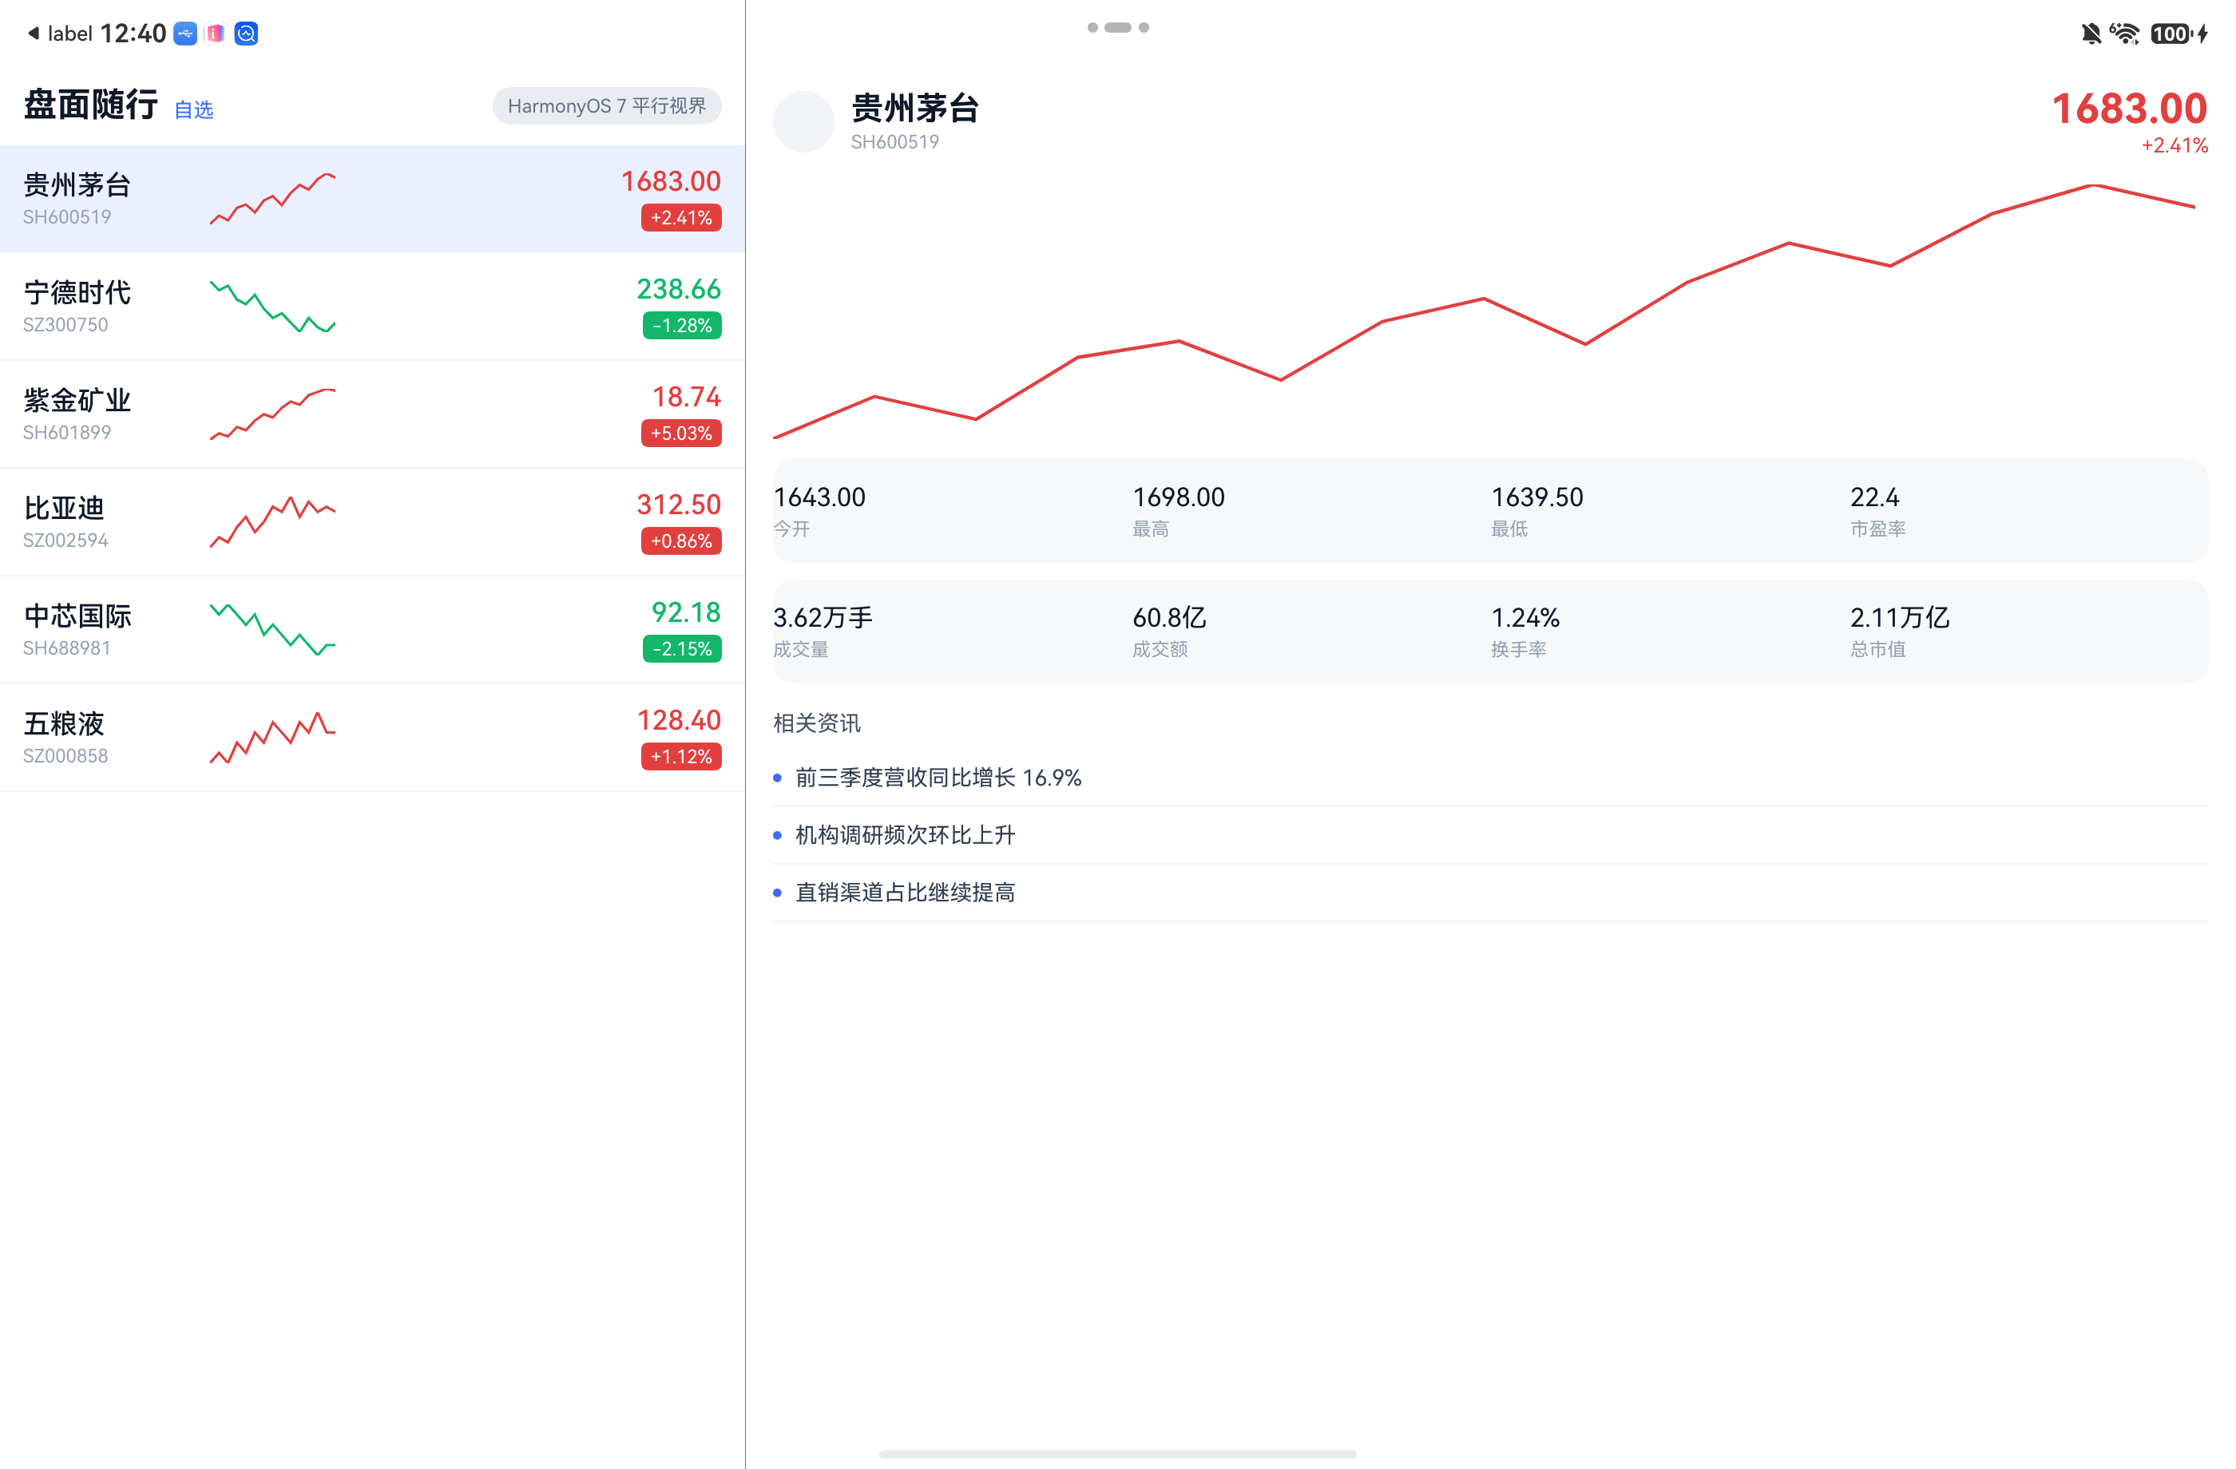This screenshot has width=2236, height=1469.
Task: Tap the Wi-Fi signal icon
Action: [x=2124, y=34]
